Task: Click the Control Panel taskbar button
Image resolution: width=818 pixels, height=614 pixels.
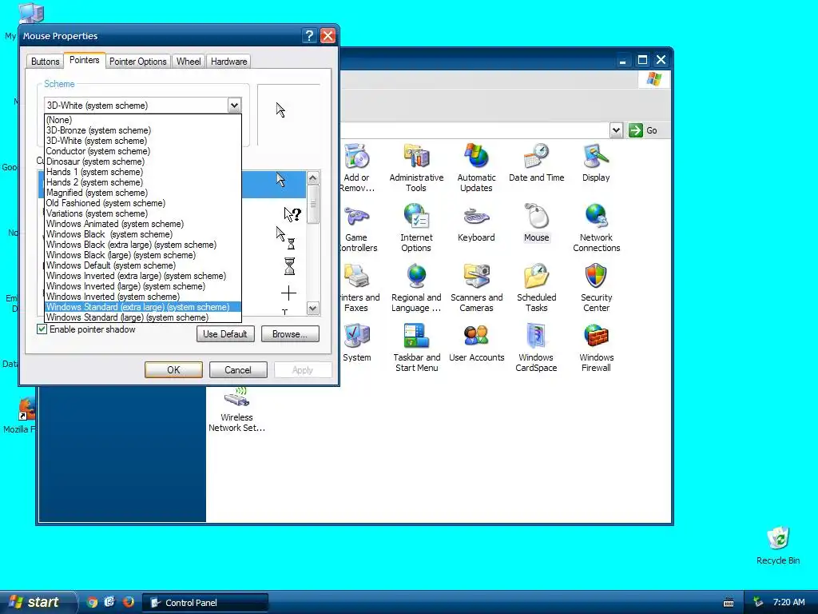Action: (x=206, y=603)
